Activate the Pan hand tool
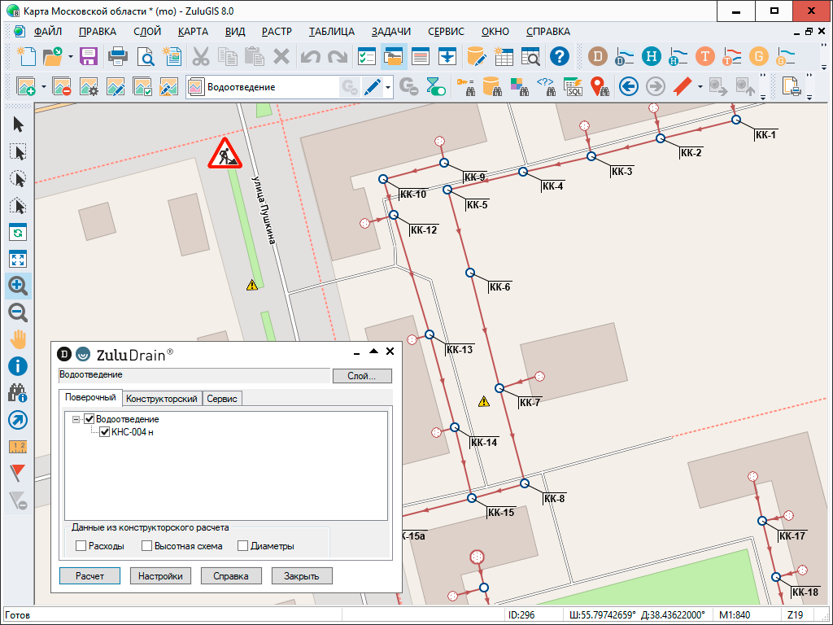Screen dimensions: 833x625 (x=18, y=339)
